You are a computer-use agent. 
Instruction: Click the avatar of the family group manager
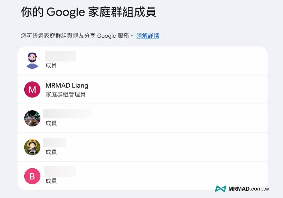(x=32, y=89)
